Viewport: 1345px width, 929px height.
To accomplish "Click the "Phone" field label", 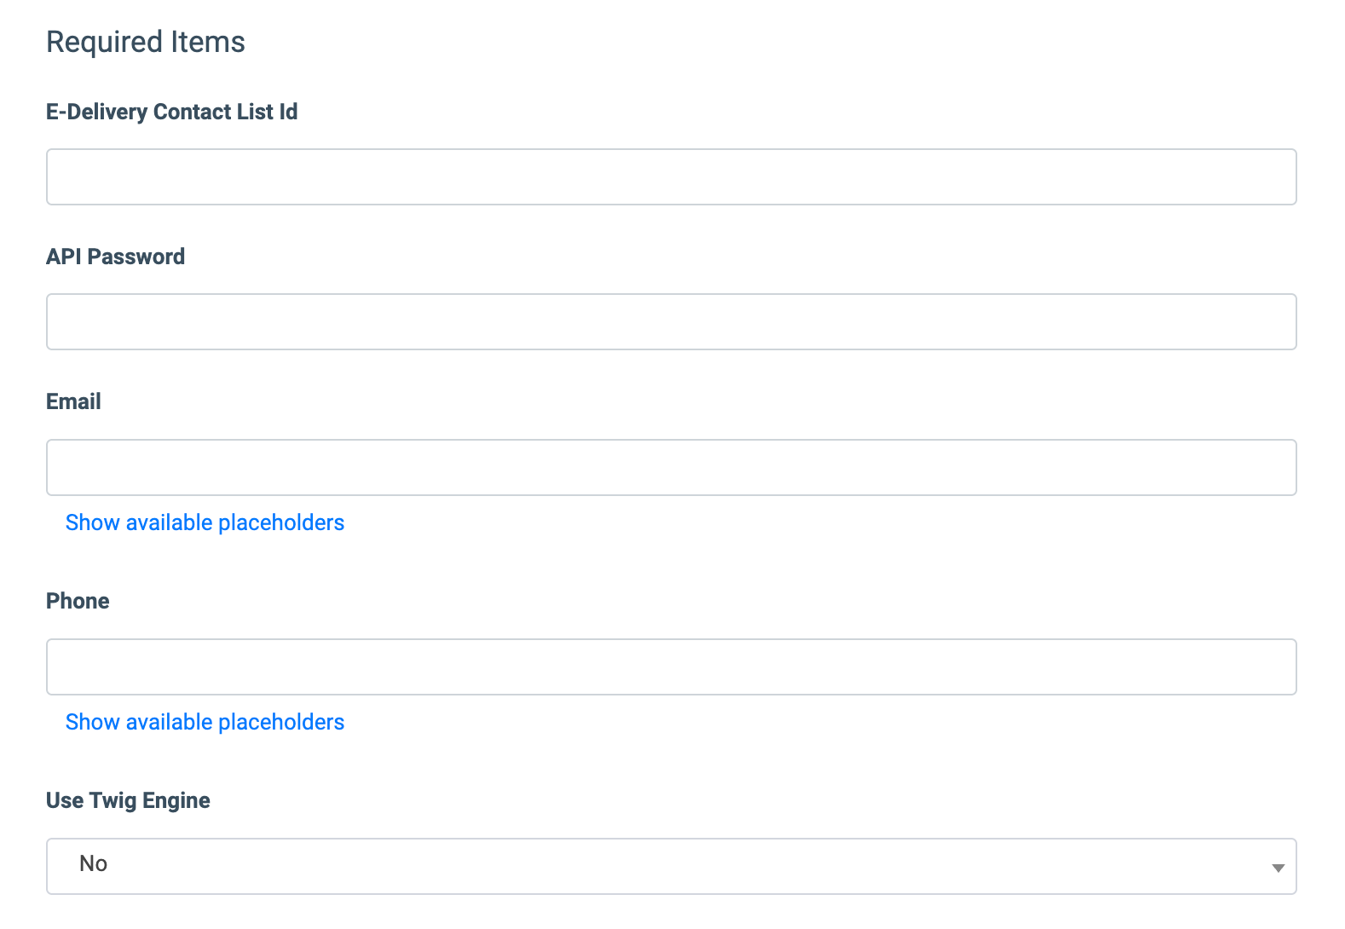I will (78, 601).
